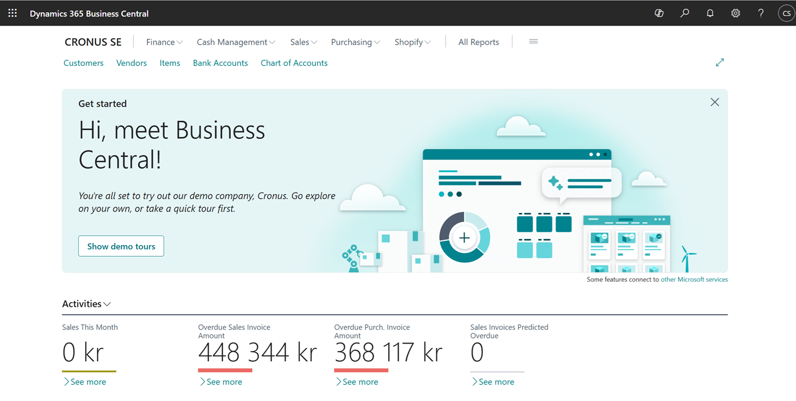Expand page with the diagonal arrows icon
This screenshot has height=401, width=796.
pyautogui.click(x=719, y=63)
